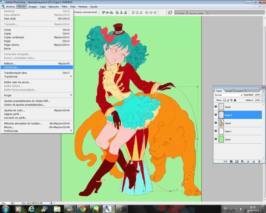The image size is (266, 213).
Task: Switch to the Trazados tab
Action: [x=239, y=91]
